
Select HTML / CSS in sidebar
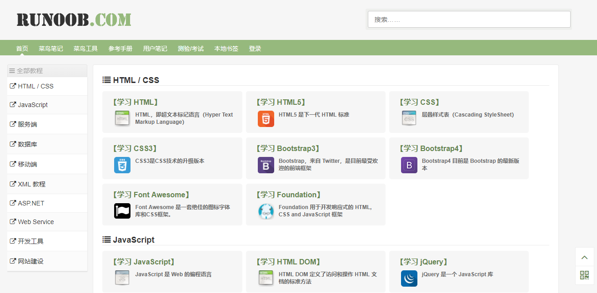pyautogui.click(x=47, y=86)
